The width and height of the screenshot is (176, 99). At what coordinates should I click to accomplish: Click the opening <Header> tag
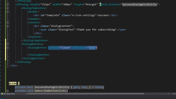pyautogui.click(x=33, y=12)
